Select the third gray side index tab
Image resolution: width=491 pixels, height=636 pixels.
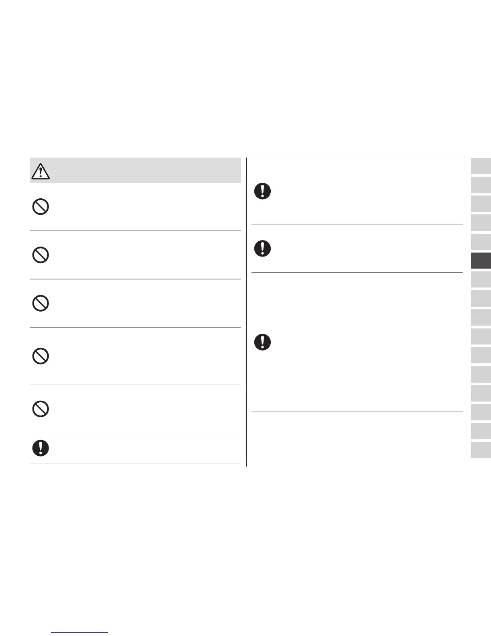[481, 204]
